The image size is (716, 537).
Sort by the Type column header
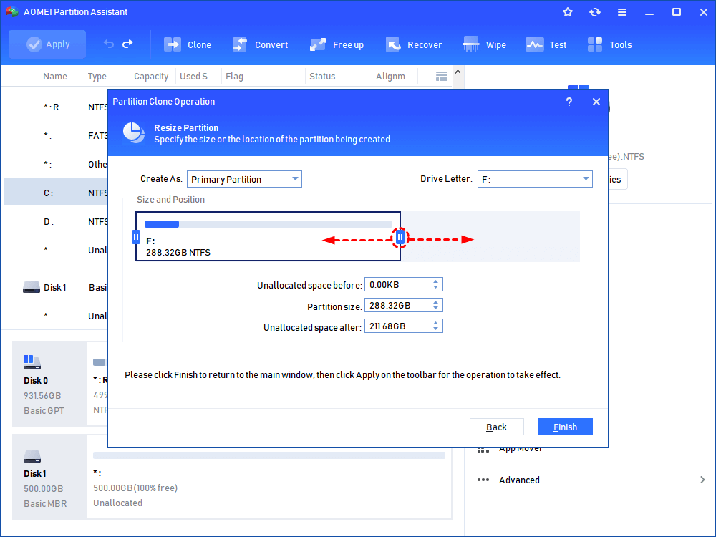point(97,77)
